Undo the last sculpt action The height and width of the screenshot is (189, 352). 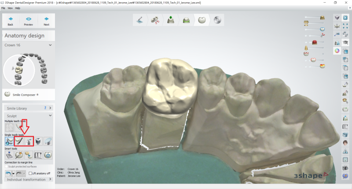tap(8, 173)
